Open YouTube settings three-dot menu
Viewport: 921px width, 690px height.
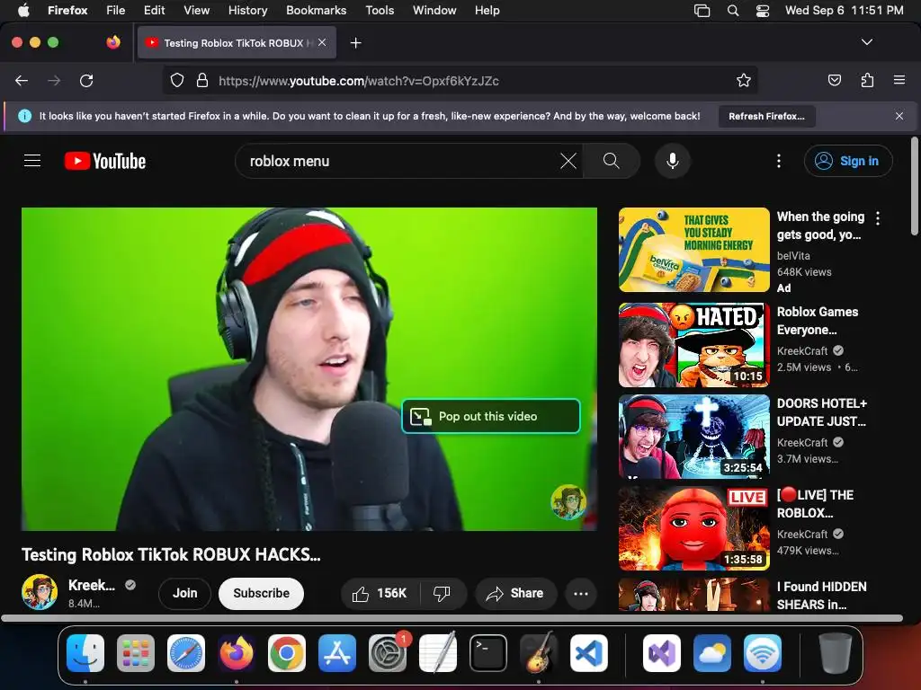coord(779,161)
